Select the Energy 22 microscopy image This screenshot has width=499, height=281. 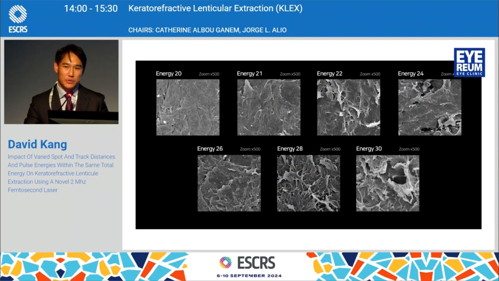click(x=348, y=107)
